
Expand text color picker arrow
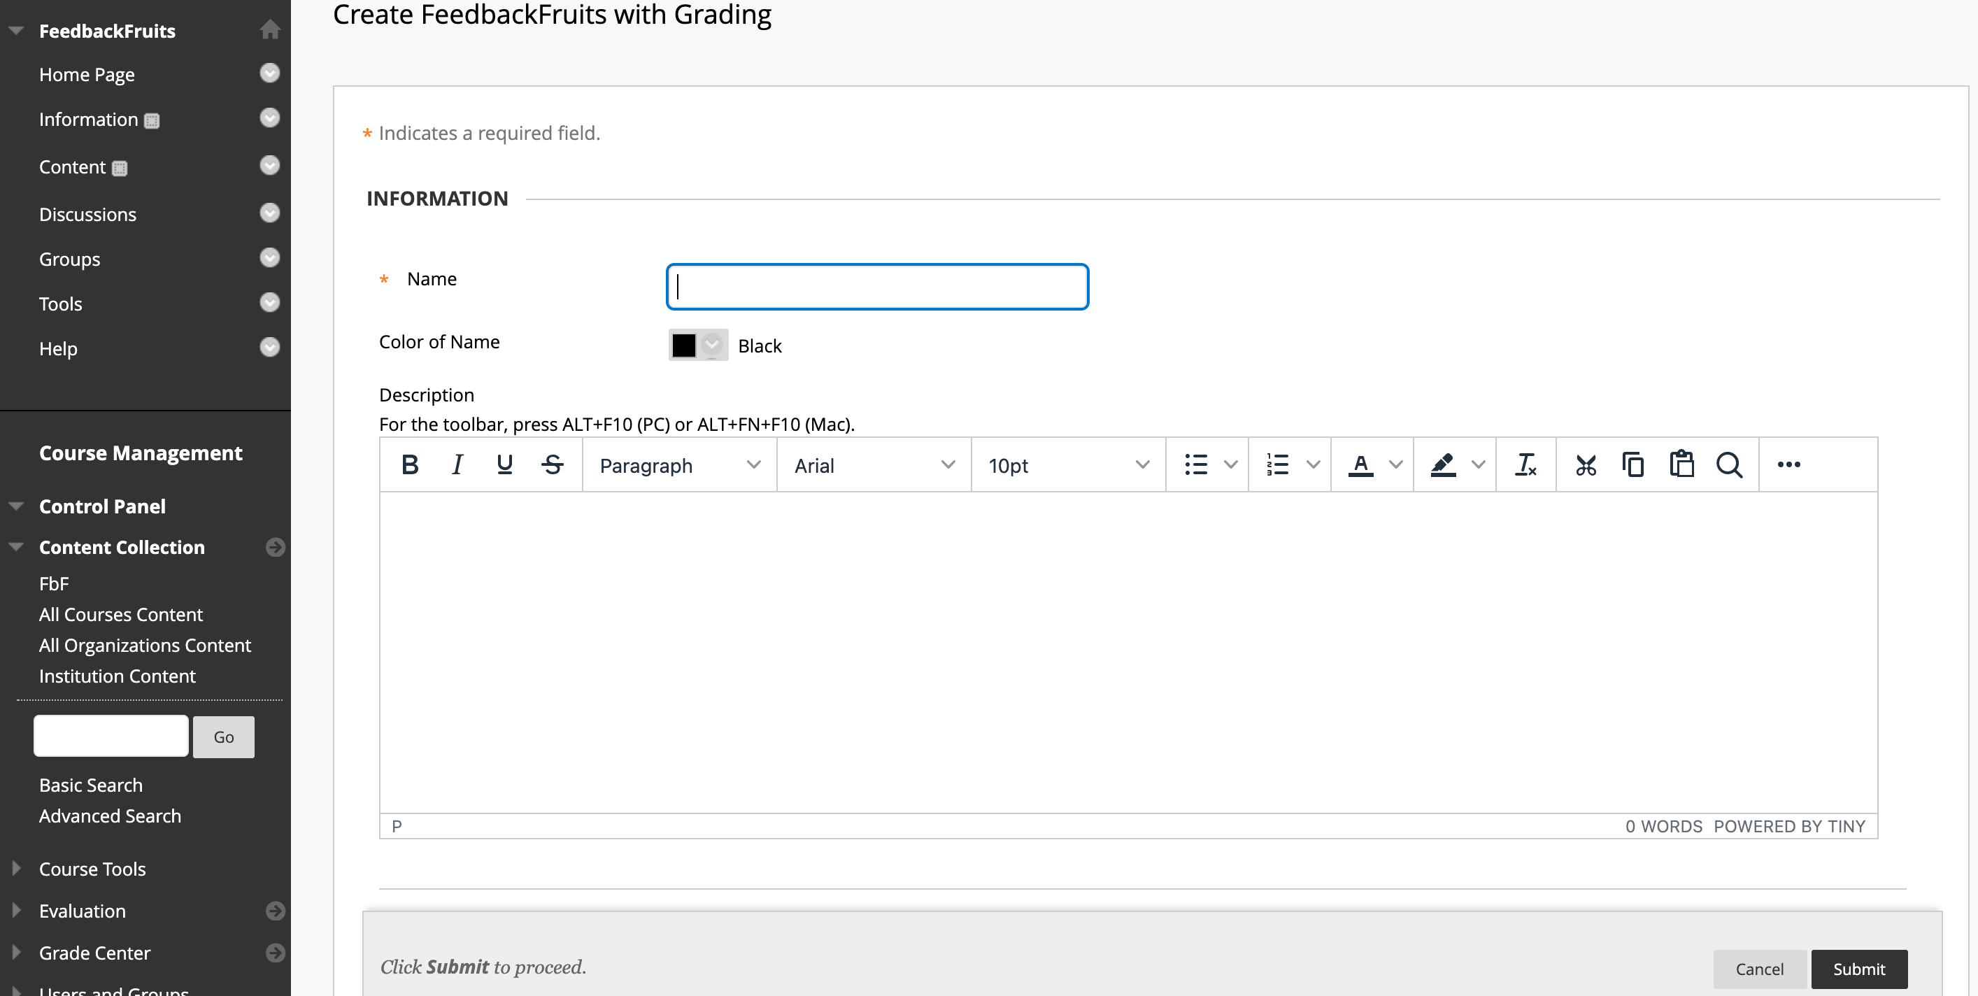point(1396,465)
